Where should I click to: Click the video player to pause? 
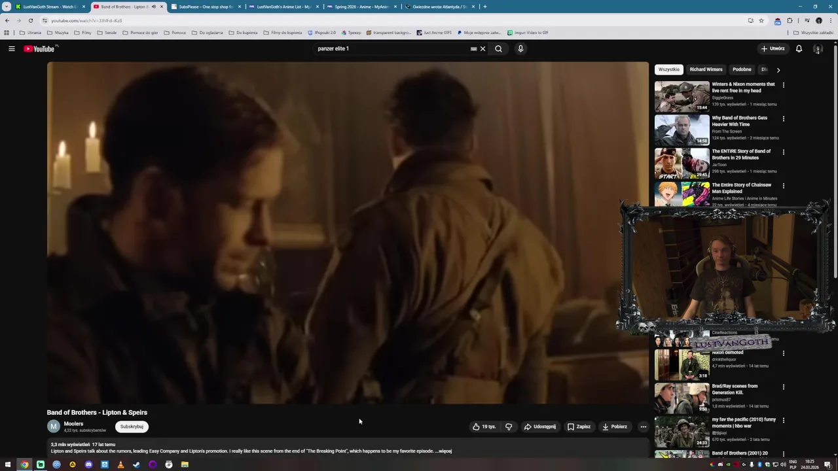pos(348,233)
